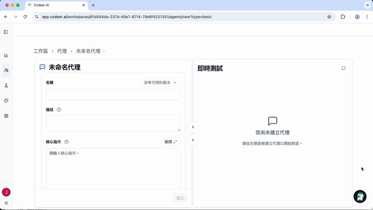
Task: Open the analytics bar chart panel
Action: tap(6, 55)
